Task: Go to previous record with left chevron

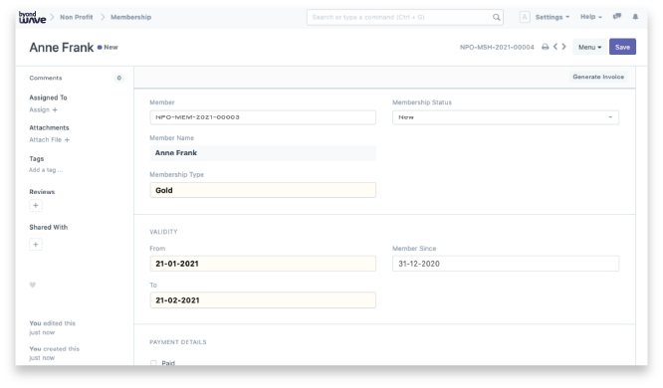Action: 555,47
